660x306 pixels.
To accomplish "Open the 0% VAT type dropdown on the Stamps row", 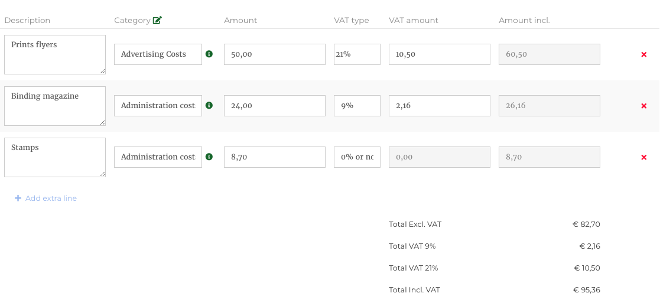I will 357,157.
